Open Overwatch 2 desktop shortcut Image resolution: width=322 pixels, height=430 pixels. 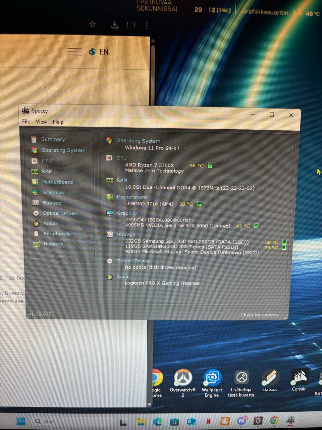183,383
